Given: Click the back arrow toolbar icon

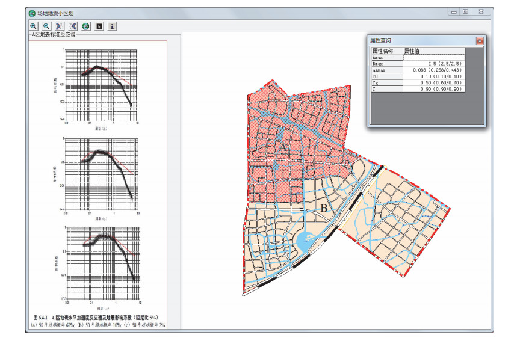Looking at the screenshot, I should click(x=72, y=26).
